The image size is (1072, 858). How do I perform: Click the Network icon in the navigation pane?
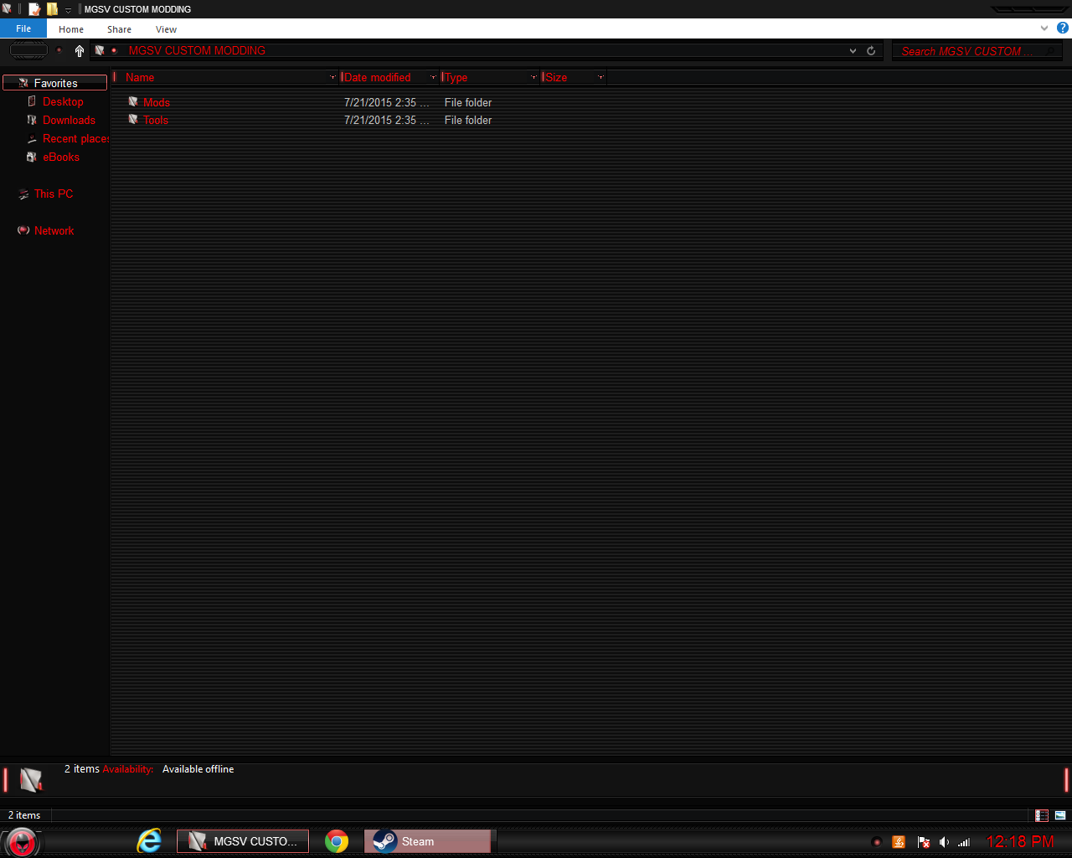pyautogui.click(x=23, y=230)
